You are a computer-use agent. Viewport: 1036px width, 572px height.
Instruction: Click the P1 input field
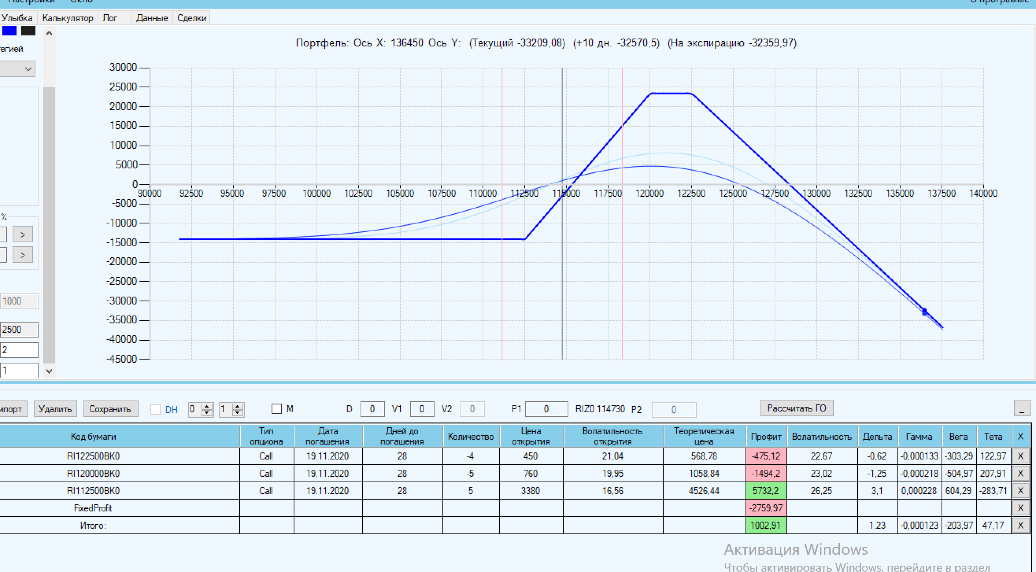(x=546, y=409)
